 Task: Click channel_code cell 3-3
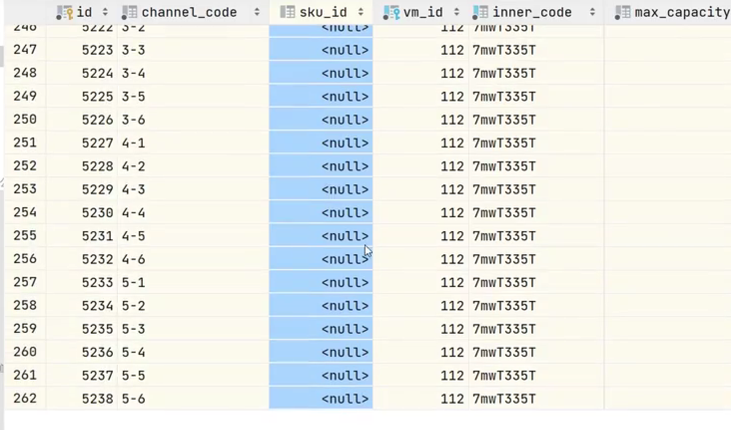193,50
